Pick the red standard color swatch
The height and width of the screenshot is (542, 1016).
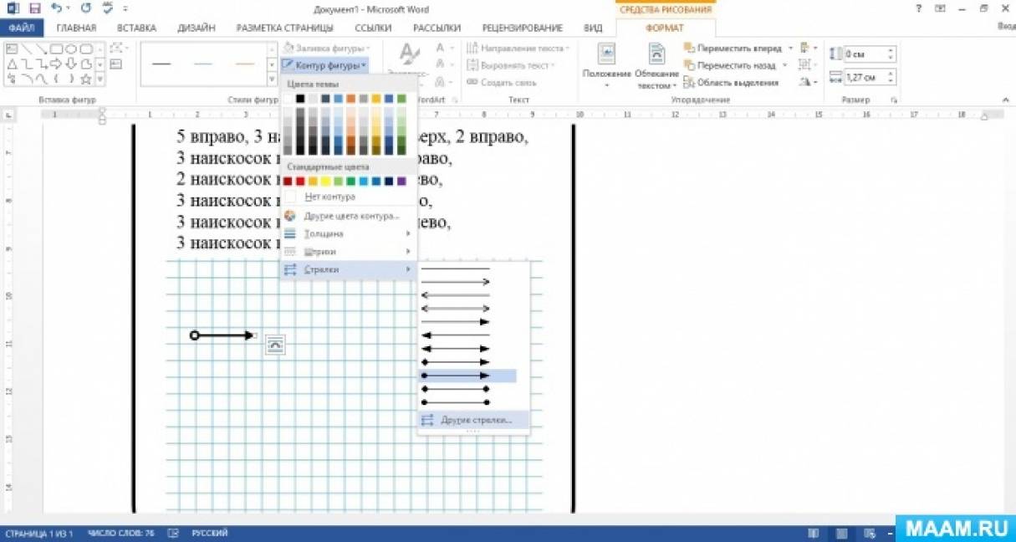click(x=300, y=181)
